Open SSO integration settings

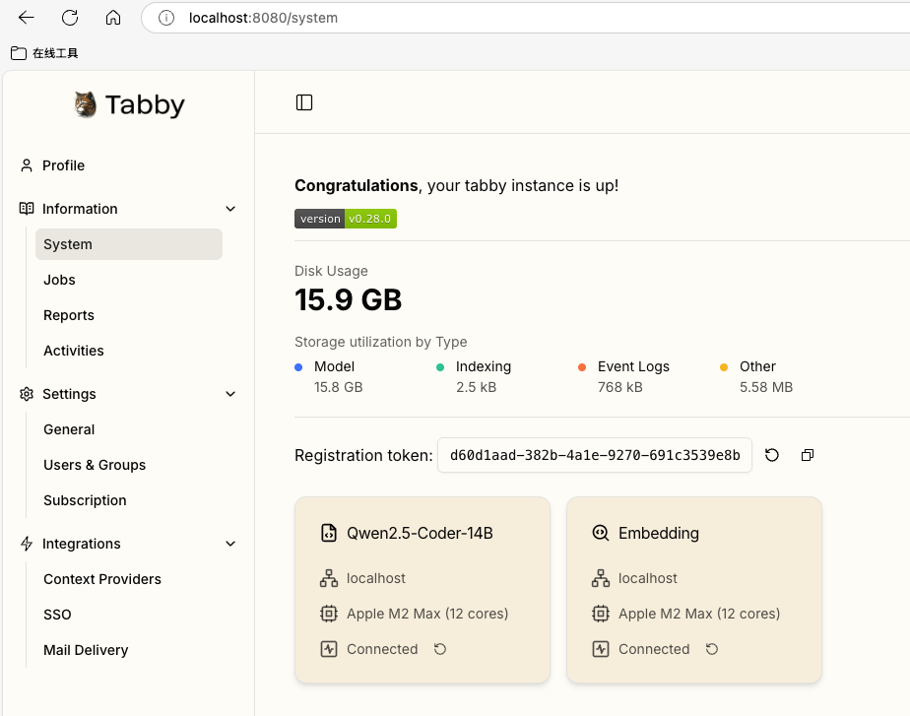57,615
